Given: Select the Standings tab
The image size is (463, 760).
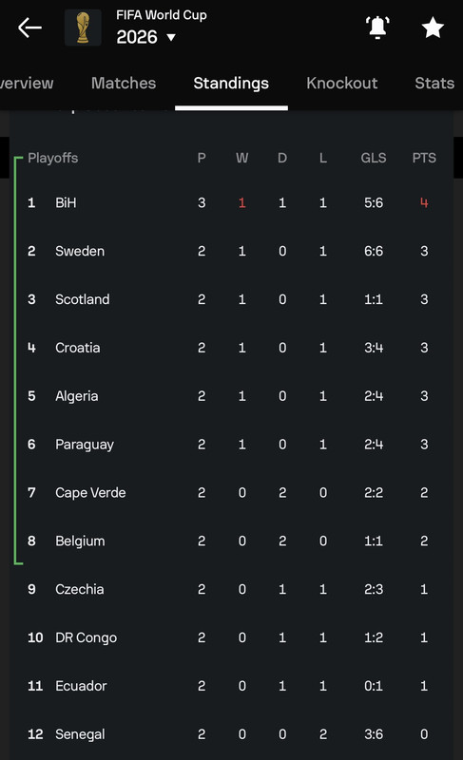Looking at the screenshot, I should [231, 84].
